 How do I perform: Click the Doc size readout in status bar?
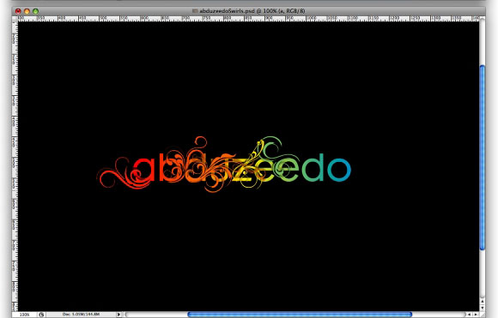(x=81, y=315)
